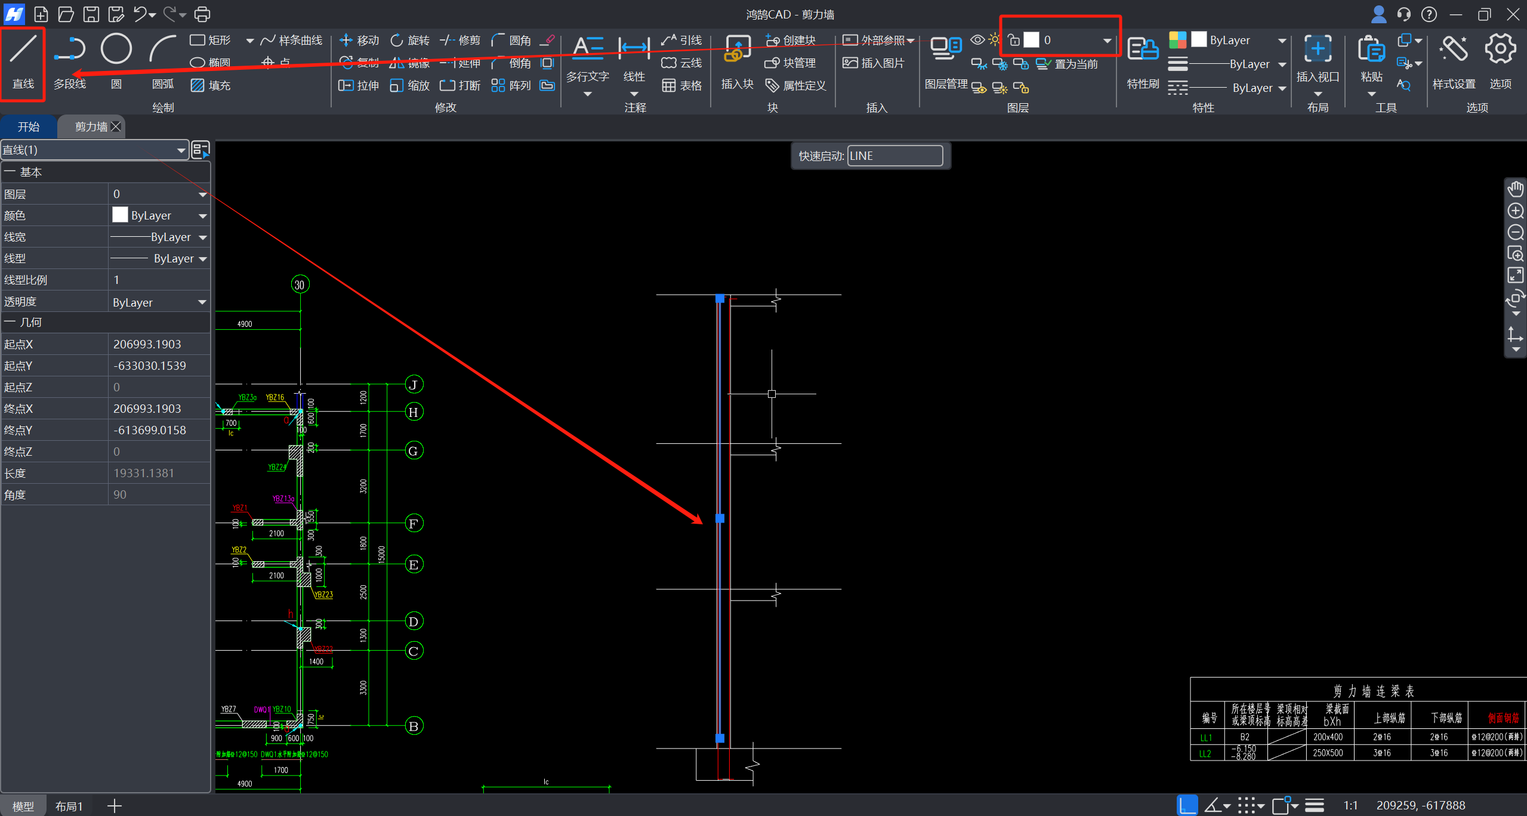Switch to the 开始 tab
This screenshot has width=1527, height=816.
tap(28, 127)
